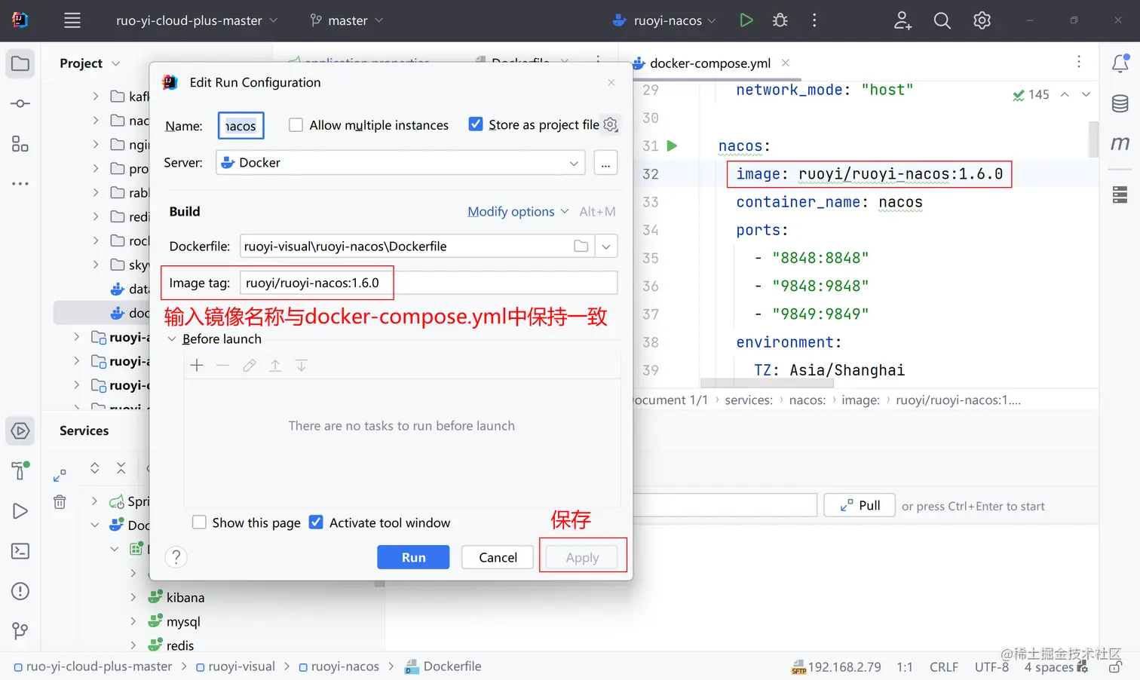Expand the mysql service node

(x=133, y=621)
